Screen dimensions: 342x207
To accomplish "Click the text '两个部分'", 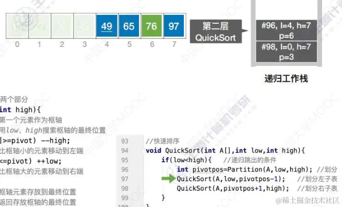I will (x=14, y=99).
